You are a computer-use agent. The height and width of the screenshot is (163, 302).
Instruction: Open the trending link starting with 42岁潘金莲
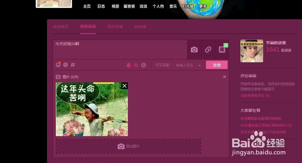pyautogui.click(x=266, y=125)
